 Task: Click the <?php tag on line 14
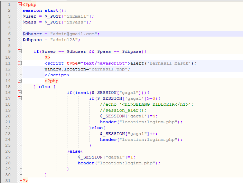(52, 81)
